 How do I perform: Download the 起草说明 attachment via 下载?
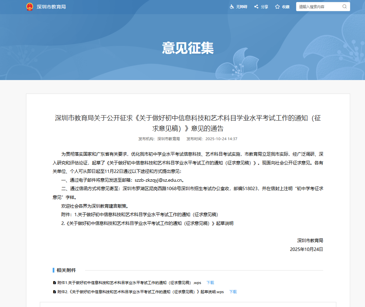click(233, 292)
